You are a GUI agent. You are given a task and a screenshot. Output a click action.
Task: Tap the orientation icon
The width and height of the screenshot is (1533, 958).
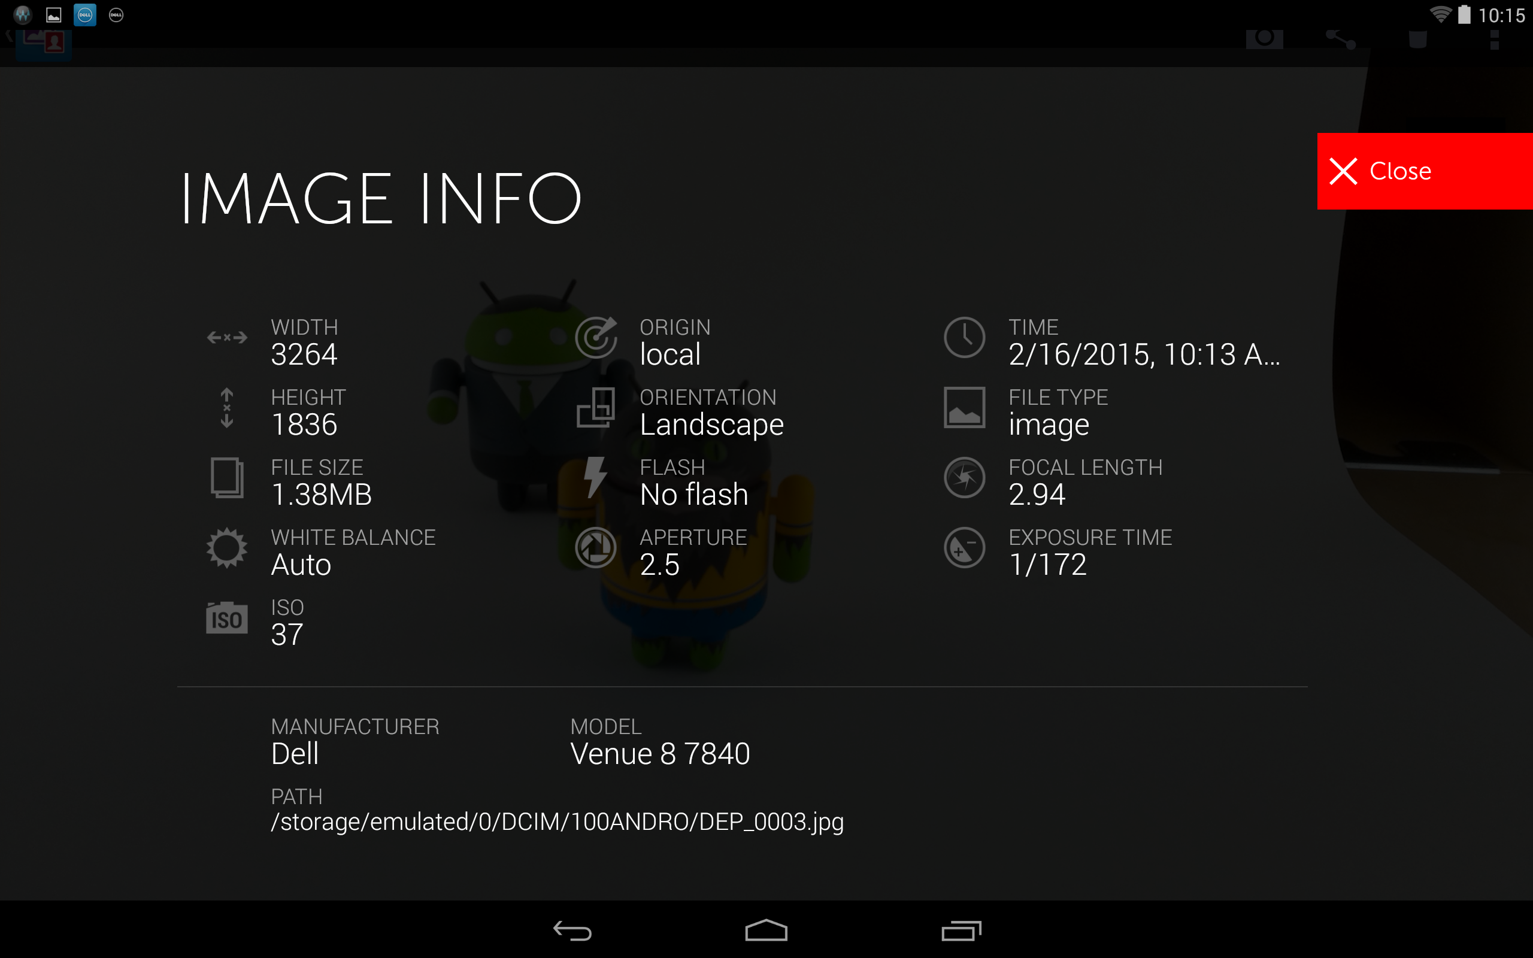click(595, 407)
